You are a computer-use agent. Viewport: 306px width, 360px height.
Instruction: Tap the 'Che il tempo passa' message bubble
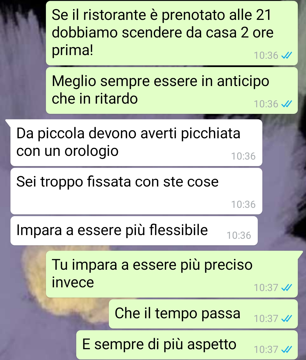click(203, 314)
